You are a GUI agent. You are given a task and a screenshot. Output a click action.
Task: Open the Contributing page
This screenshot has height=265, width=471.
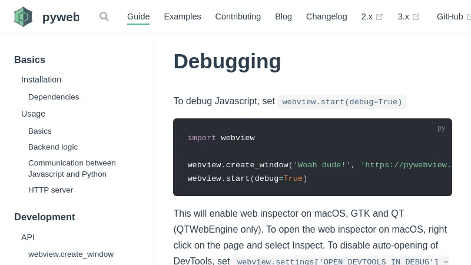[x=238, y=16]
